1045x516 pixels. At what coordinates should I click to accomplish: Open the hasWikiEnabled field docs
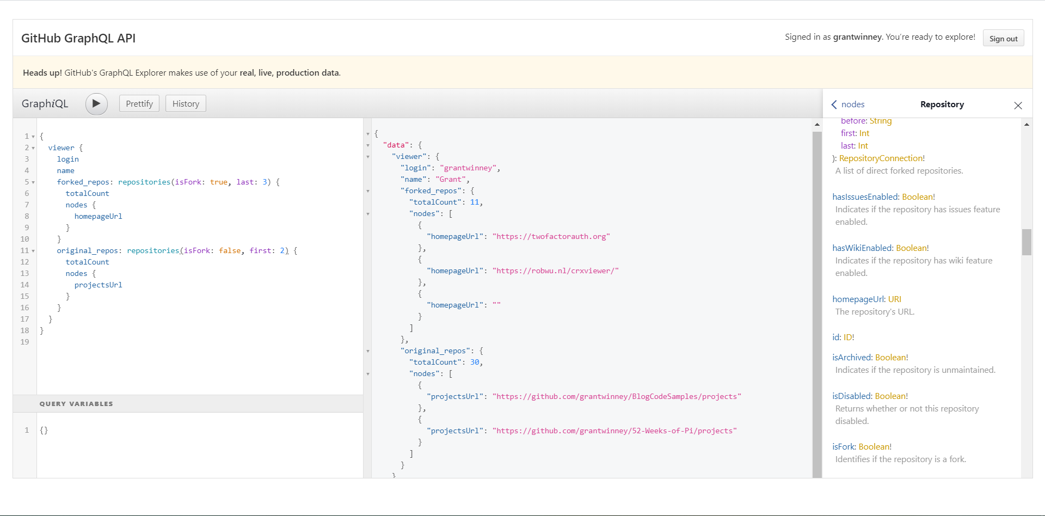[x=862, y=248]
